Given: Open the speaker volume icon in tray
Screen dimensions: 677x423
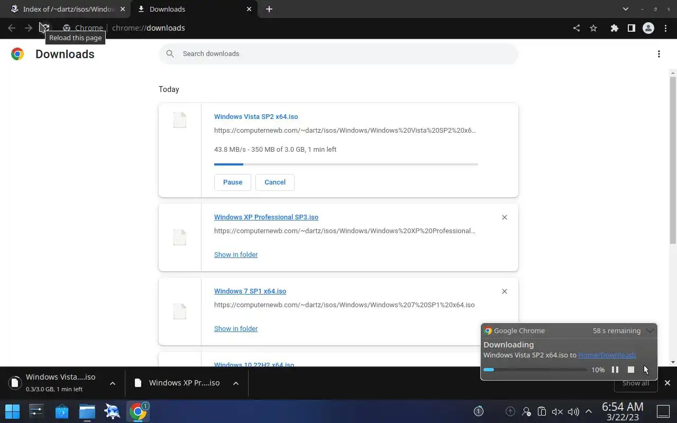Looking at the screenshot, I should 573,411.
